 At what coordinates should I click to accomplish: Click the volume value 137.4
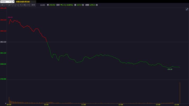point(79,5)
